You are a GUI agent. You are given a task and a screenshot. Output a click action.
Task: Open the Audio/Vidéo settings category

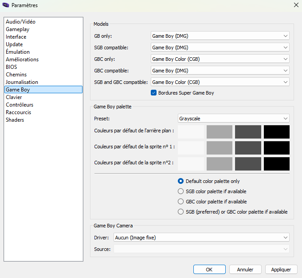[x=20, y=22]
